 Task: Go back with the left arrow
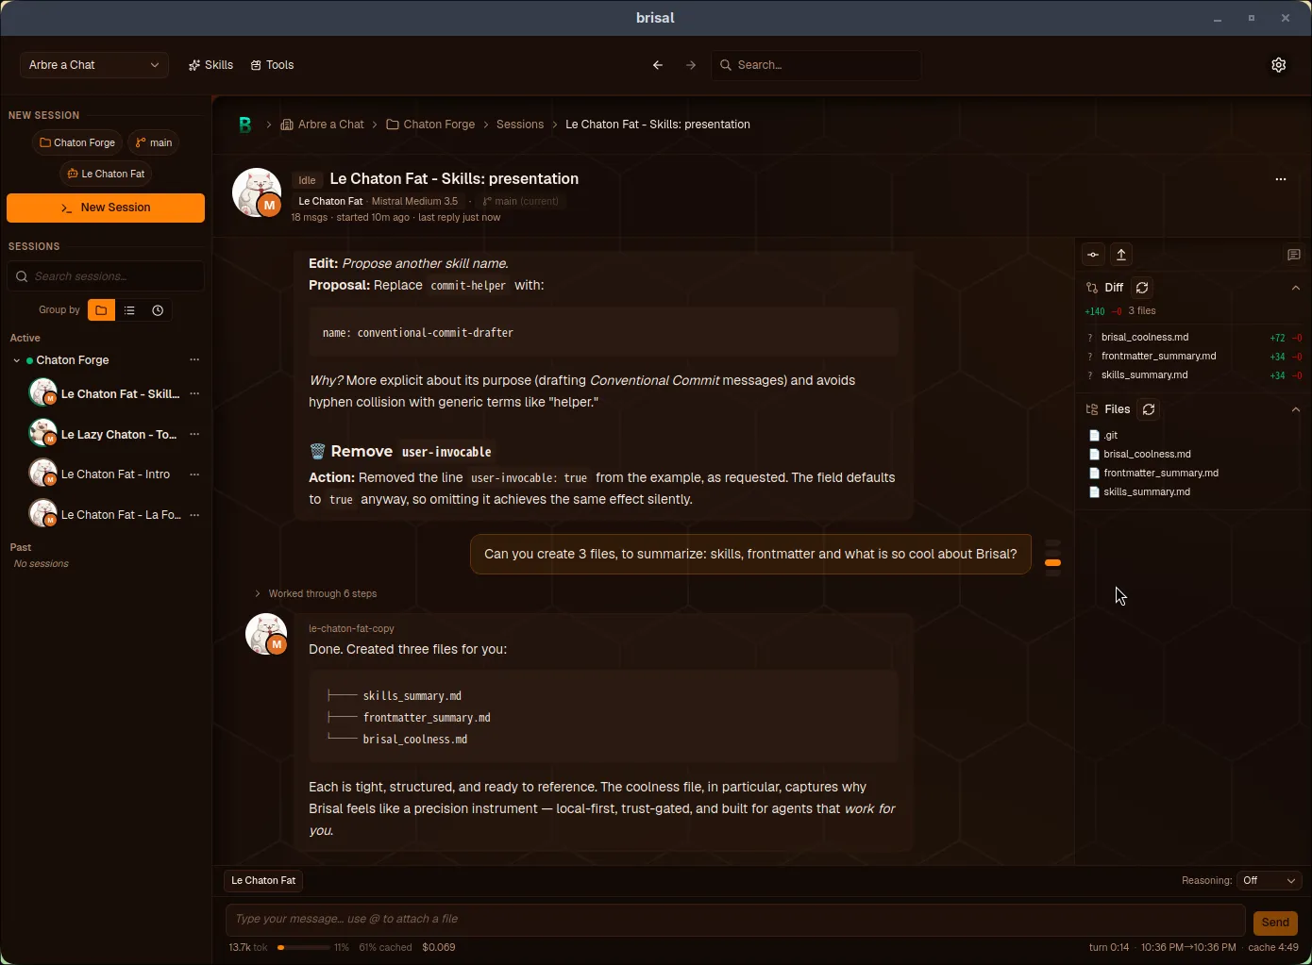658,65
